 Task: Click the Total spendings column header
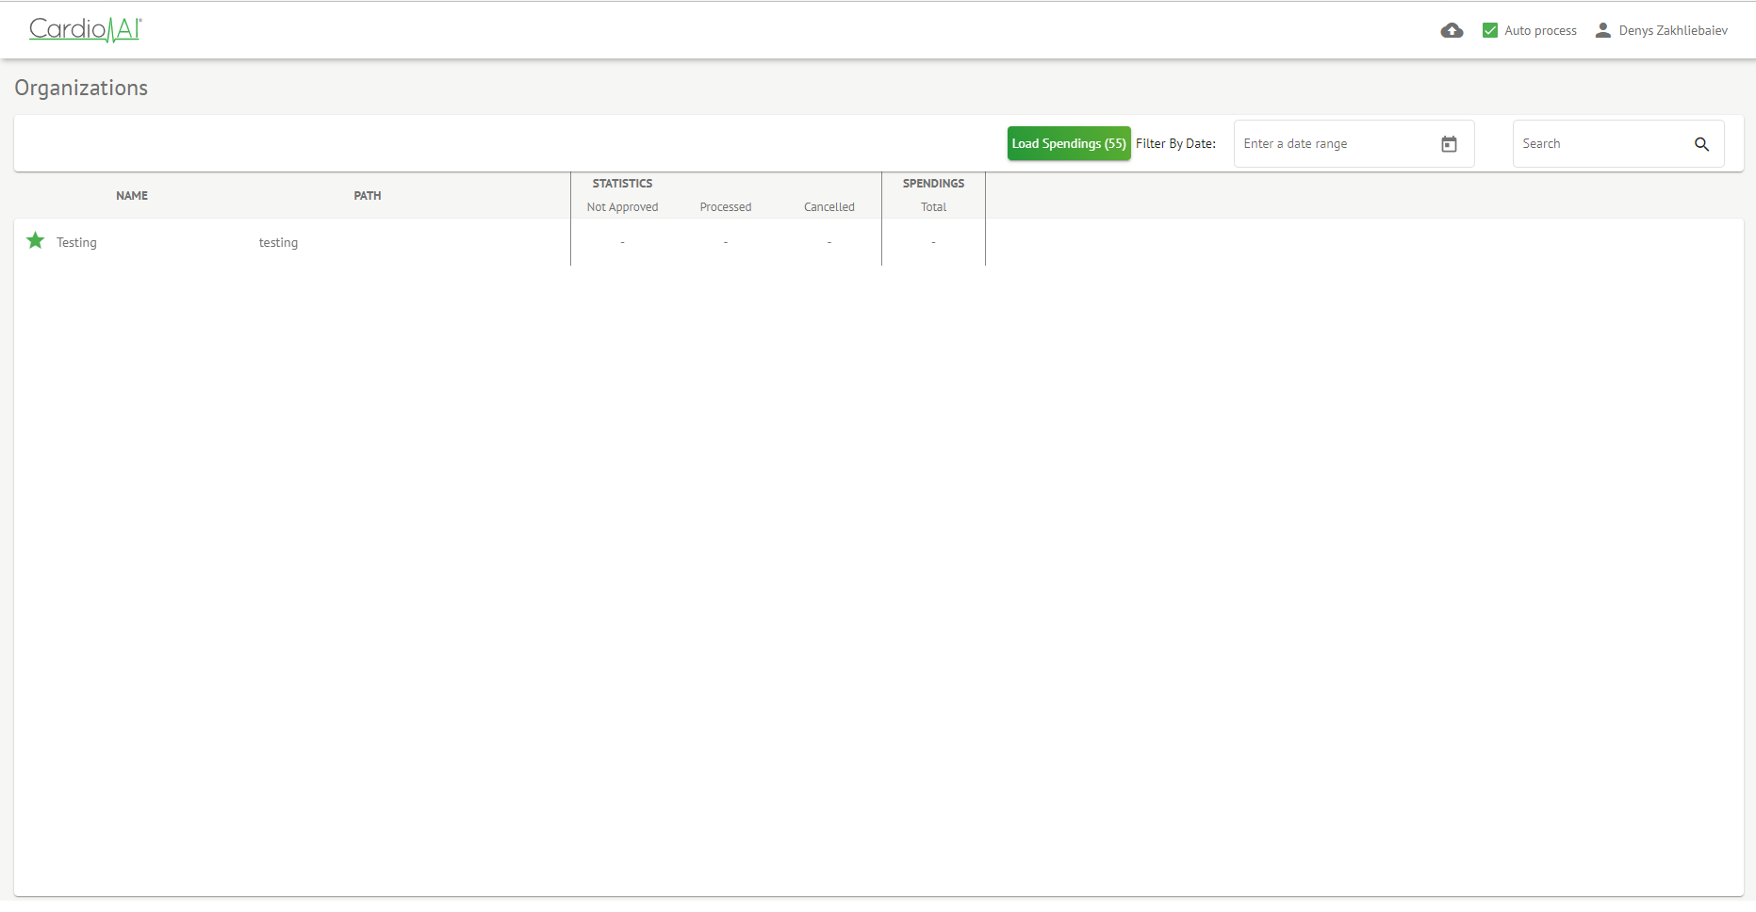point(933,207)
